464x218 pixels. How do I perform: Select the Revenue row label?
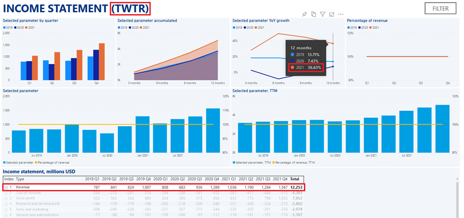coord(23,187)
